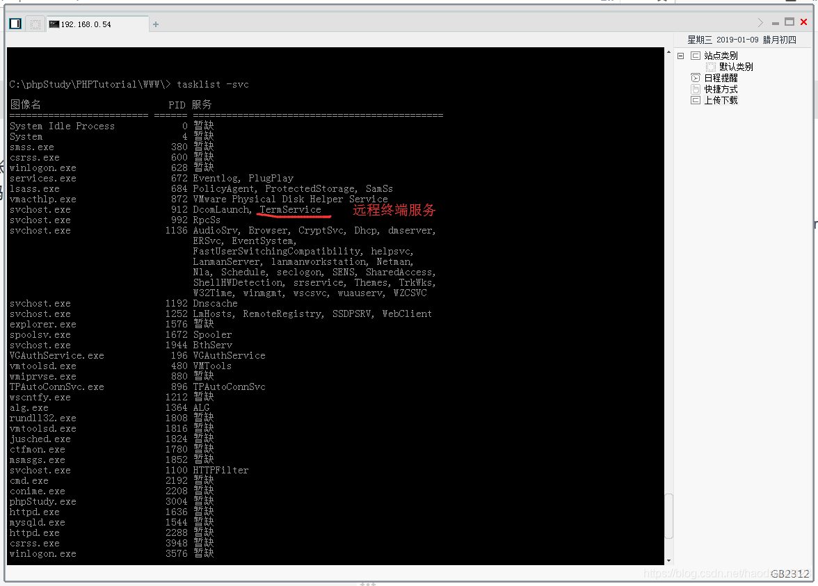This screenshot has width=818, height=586.
Task: Click the RpcSs service entry
Action: (x=207, y=220)
